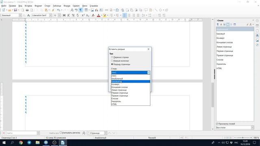Open sidebar Navigator compass icon
The image size is (260, 146).
[x=257, y=45]
